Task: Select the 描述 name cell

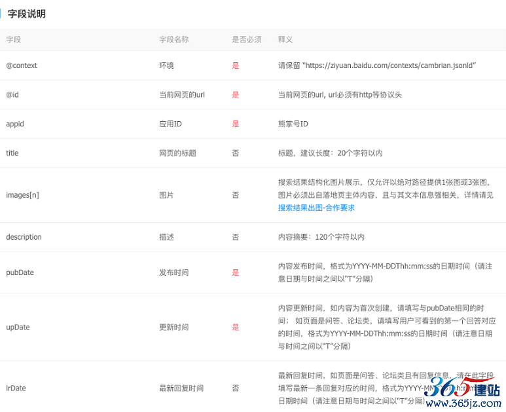Action: click(166, 237)
